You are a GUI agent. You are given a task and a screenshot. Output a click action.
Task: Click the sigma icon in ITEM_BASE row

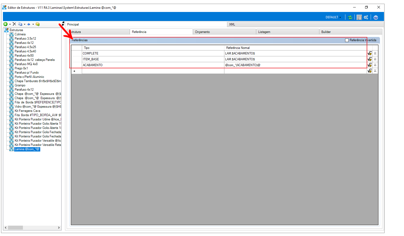tap(375, 59)
